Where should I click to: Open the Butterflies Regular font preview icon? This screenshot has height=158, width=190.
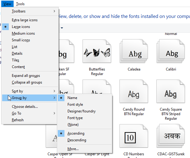(97, 51)
